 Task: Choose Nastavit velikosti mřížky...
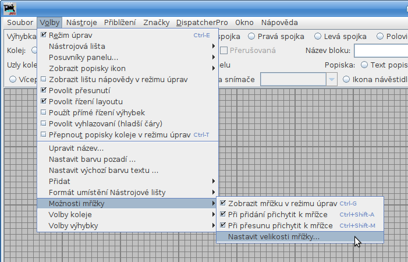tap(274, 237)
